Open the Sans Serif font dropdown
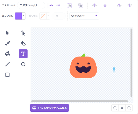This screenshot has height=114, width=138. point(84,16)
